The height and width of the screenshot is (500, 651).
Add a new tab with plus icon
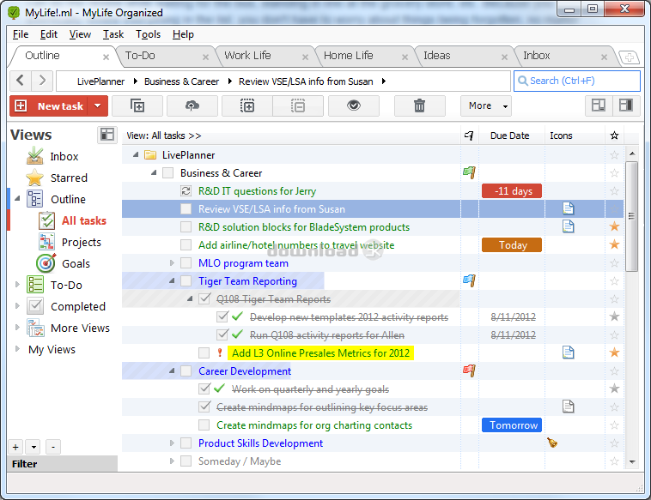[x=629, y=57]
